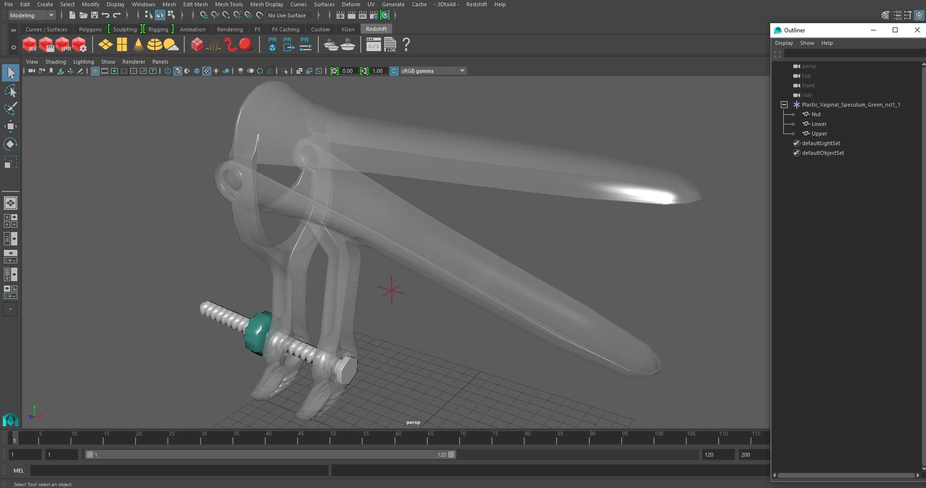Toggle viewport grid display
The image size is (926, 488).
[95, 71]
